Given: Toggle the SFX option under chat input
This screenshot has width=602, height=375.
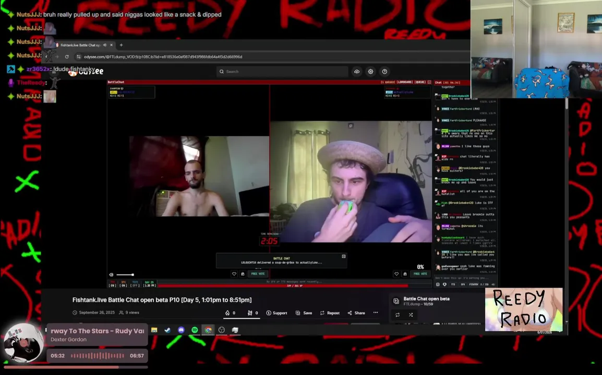Looking at the screenshot, I should [x=463, y=284].
